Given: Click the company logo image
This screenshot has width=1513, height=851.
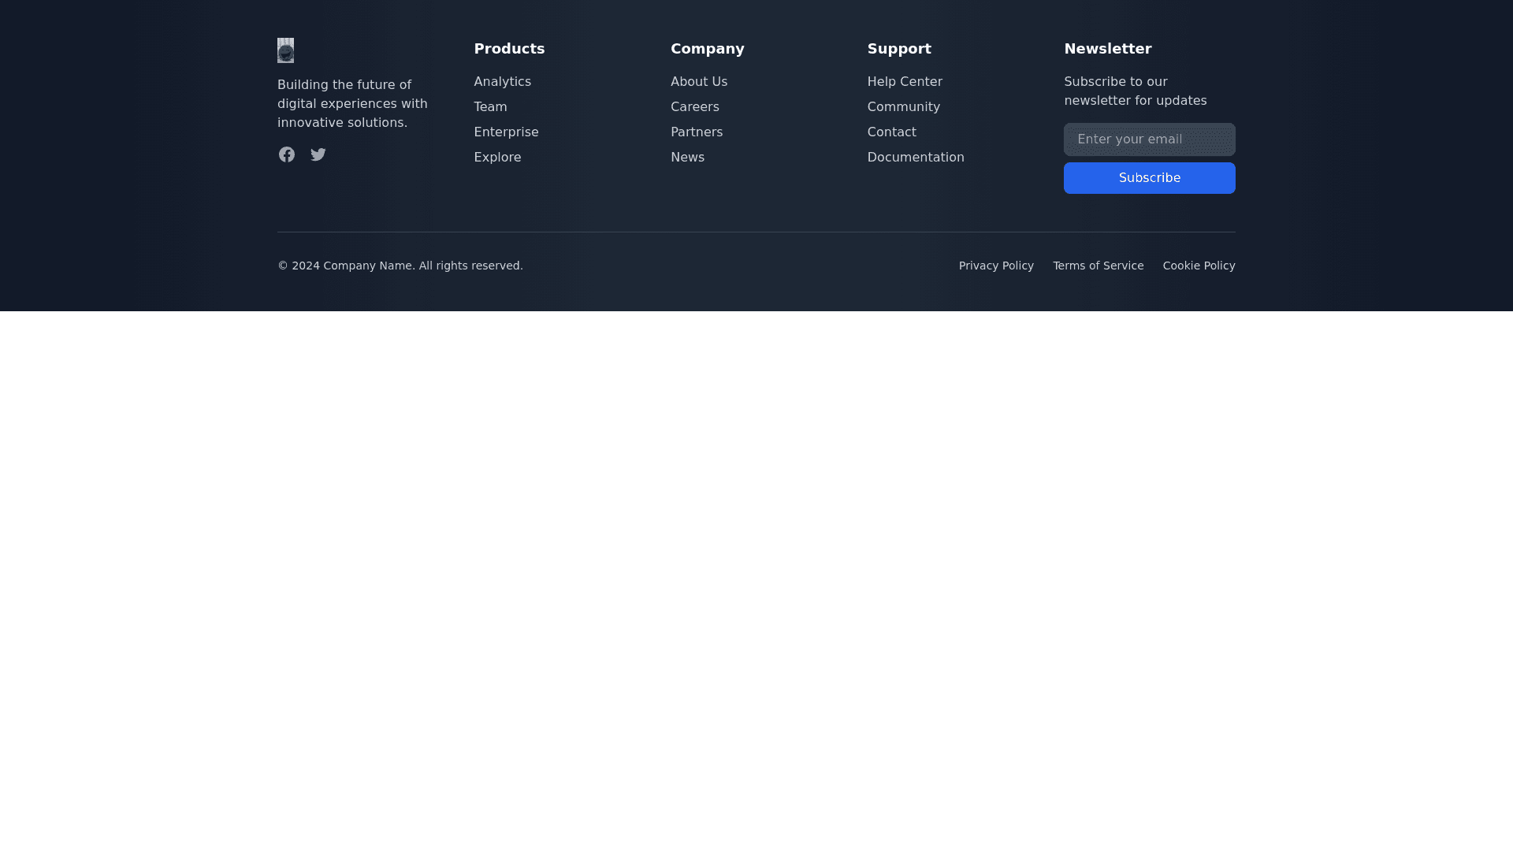Looking at the screenshot, I should point(285,50).
